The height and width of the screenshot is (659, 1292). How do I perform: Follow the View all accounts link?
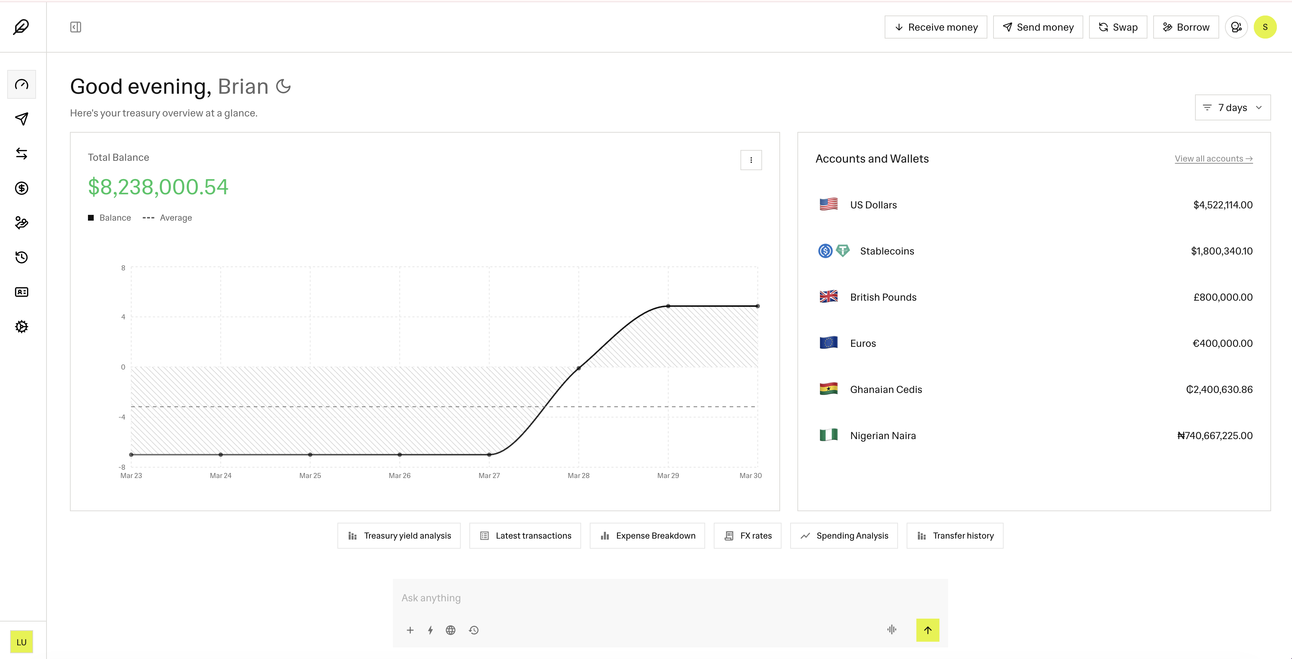[x=1213, y=159]
